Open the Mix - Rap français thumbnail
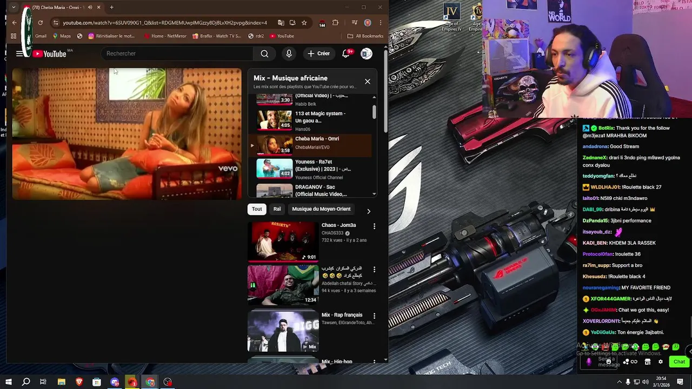This screenshot has height=389, width=692. (283, 331)
